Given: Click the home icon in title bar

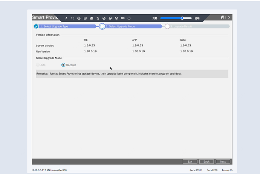Looking at the screenshot, I should pos(222,17).
